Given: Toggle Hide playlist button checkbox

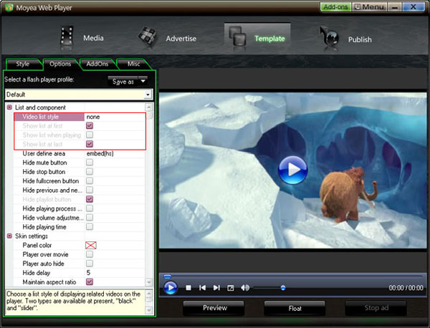Looking at the screenshot, I should (90, 199).
